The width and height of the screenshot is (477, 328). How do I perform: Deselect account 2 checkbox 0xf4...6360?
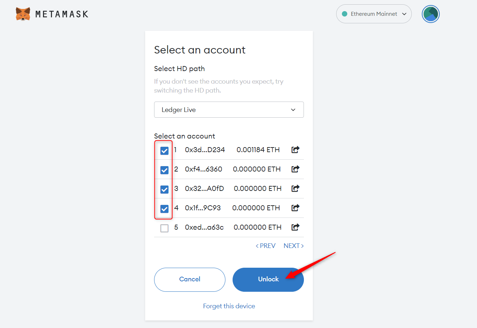pyautogui.click(x=164, y=170)
